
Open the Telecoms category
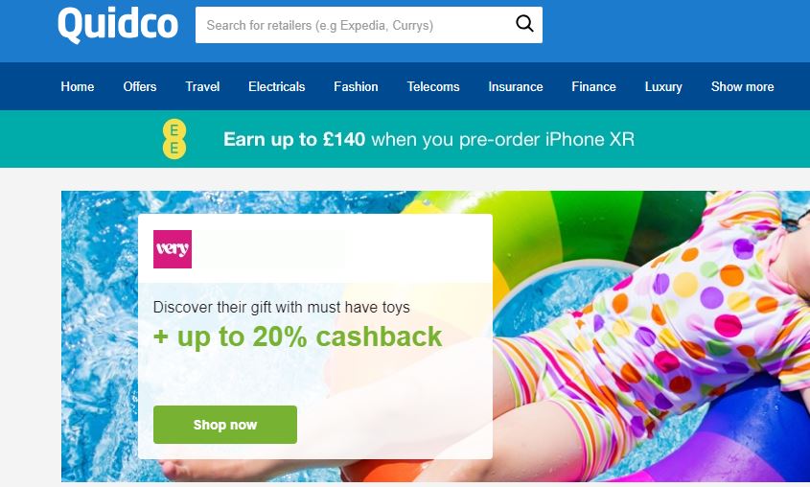pos(433,87)
